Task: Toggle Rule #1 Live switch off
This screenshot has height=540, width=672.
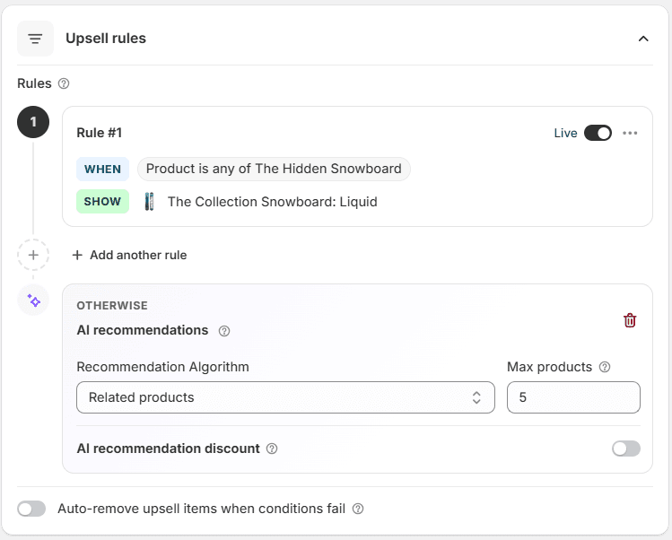Action: tap(598, 133)
